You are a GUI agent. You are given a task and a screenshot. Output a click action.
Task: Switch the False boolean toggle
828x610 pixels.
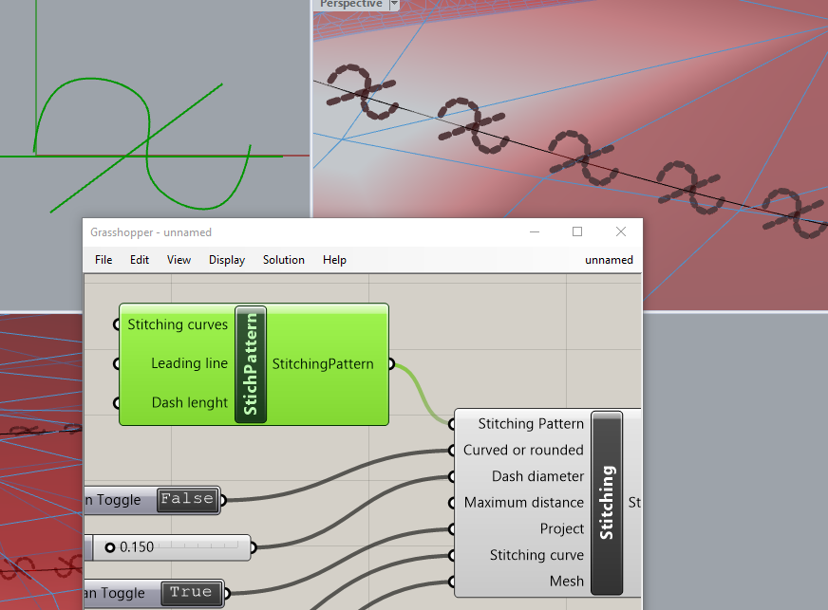pyautogui.click(x=185, y=500)
